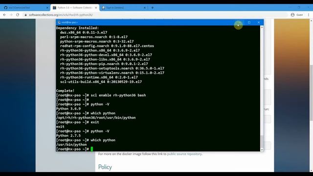Viewport: 313px width, 176px height.
Task: Click the Policy heading on the web page
Action: (x=105, y=167)
